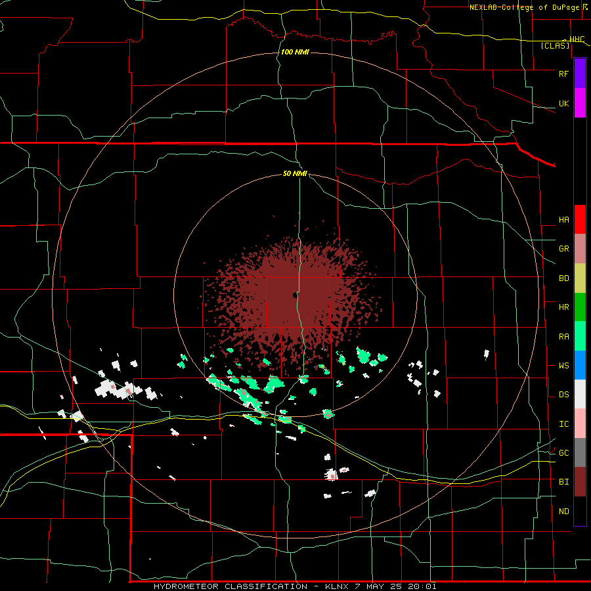Click the IC legend label

pos(563,424)
